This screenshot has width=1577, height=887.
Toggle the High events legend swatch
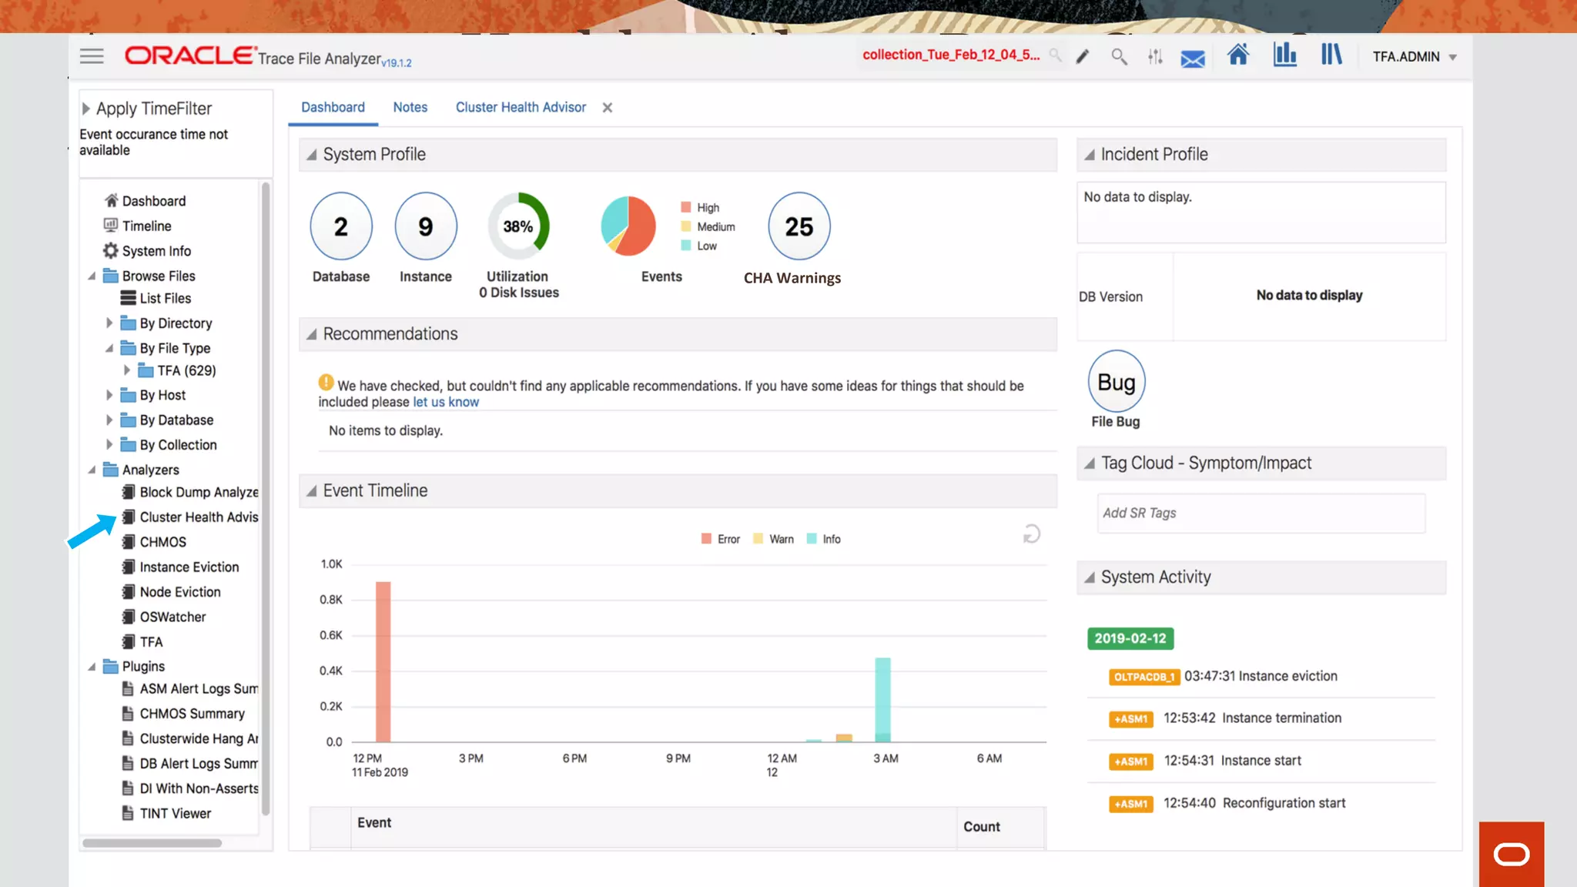coord(685,207)
